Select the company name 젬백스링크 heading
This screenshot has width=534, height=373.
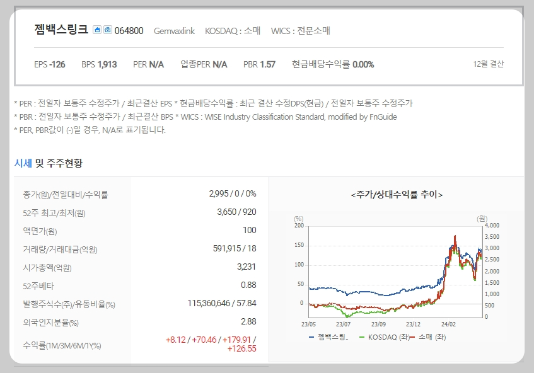click(61, 30)
